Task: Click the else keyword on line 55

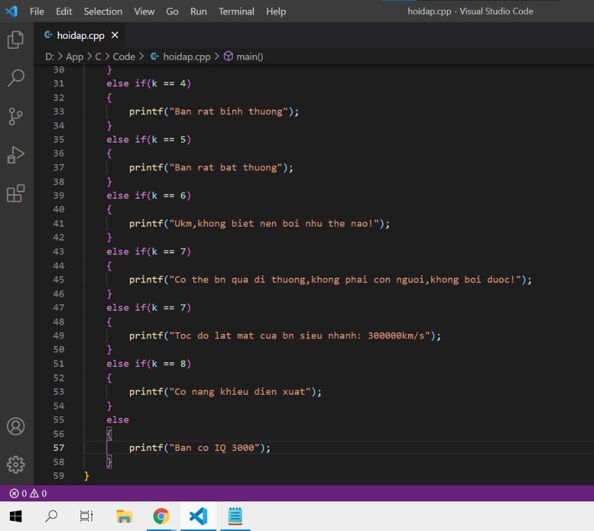Action: tap(117, 420)
